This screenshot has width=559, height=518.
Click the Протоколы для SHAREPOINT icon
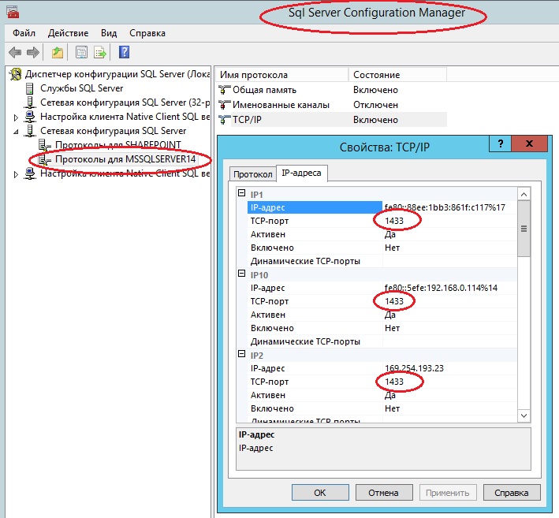[45, 145]
